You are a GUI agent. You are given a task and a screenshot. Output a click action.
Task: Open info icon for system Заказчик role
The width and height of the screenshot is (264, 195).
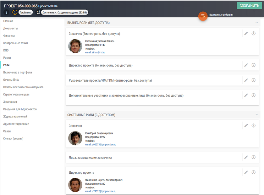254,125
